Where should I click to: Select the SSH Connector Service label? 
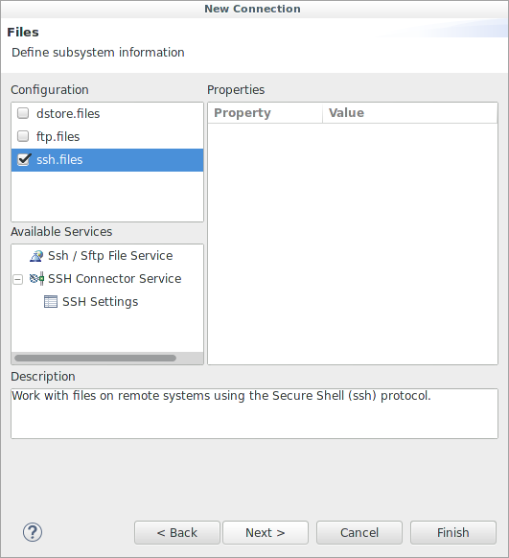[x=114, y=279]
